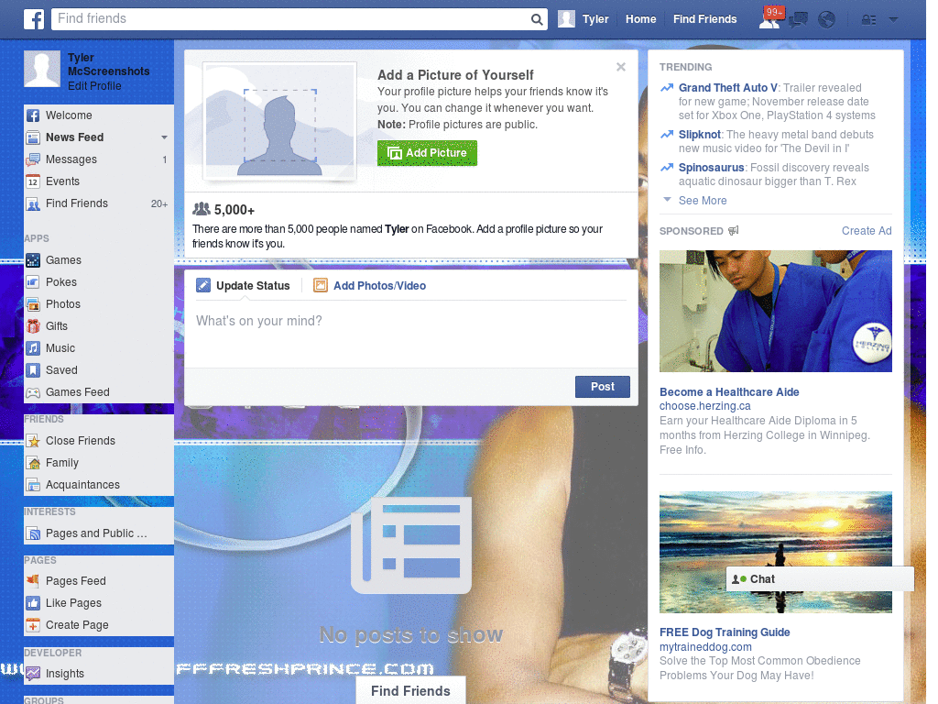
Task: Dismiss the Add a Picture prompt
Action: pos(621,67)
